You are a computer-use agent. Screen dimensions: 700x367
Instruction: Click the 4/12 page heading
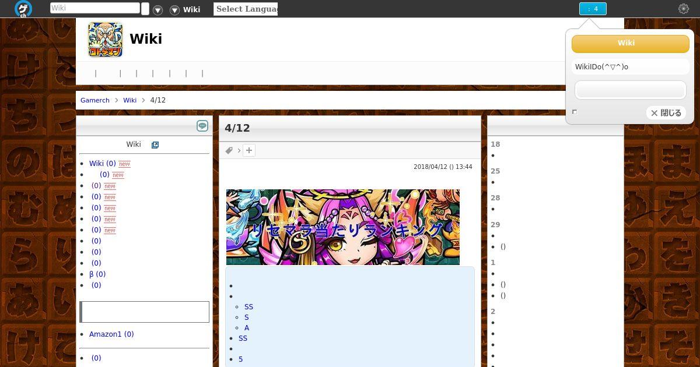[x=237, y=128]
